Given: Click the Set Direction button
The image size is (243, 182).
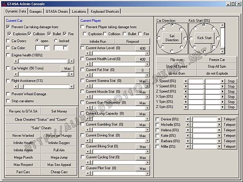Looking at the screenshot, I should click(172, 38).
